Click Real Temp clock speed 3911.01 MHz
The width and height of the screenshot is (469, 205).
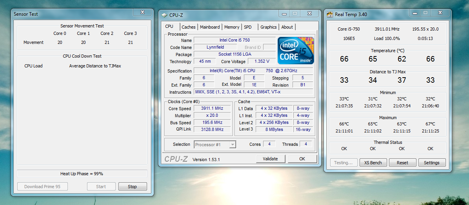point(387,29)
